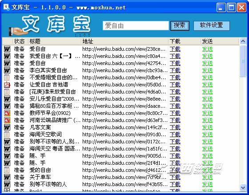The width and height of the screenshot is (249, 195).
Task: Click Word icon for 揭秘80后百万掌柜
Action: click(x=7, y=106)
